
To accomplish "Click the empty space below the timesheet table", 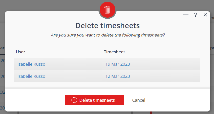I will pos(108,85).
